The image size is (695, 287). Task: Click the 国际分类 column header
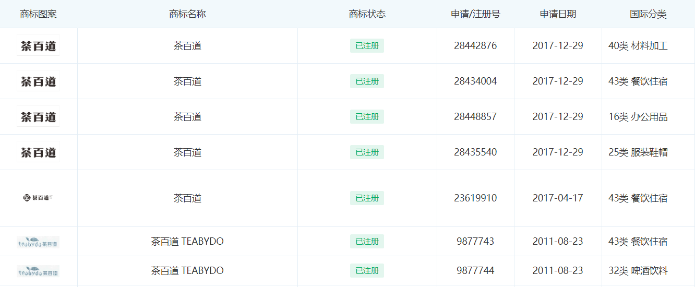(648, 14)
